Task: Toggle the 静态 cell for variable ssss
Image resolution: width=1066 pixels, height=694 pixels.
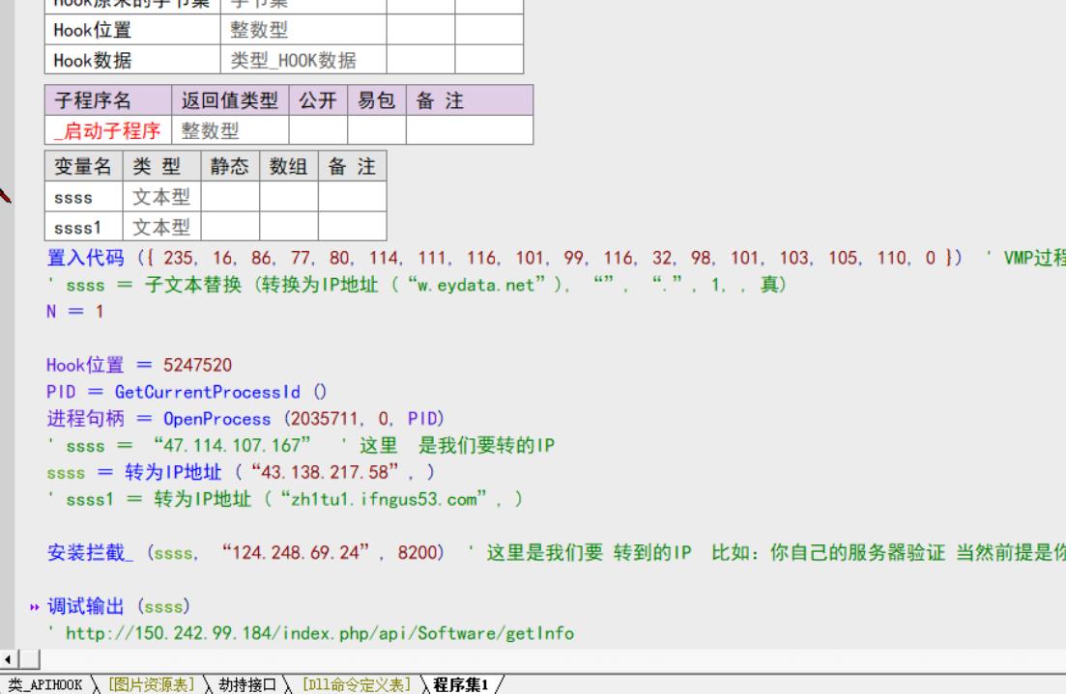Action: click(x=230, y=199)
